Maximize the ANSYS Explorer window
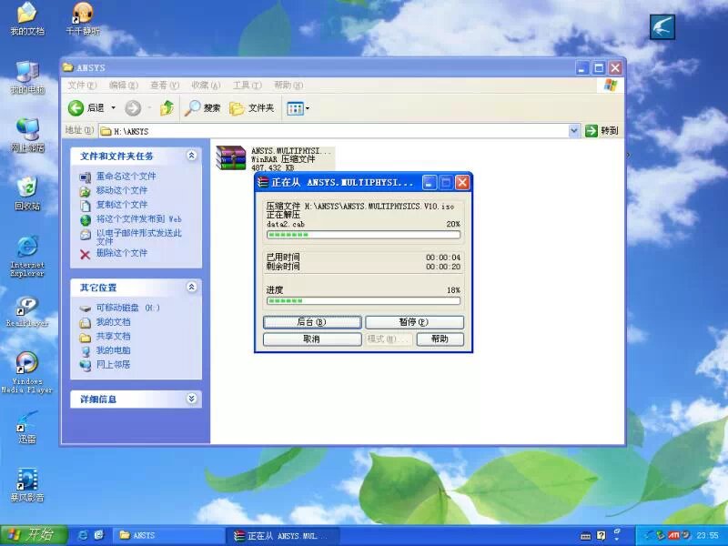 599,68
